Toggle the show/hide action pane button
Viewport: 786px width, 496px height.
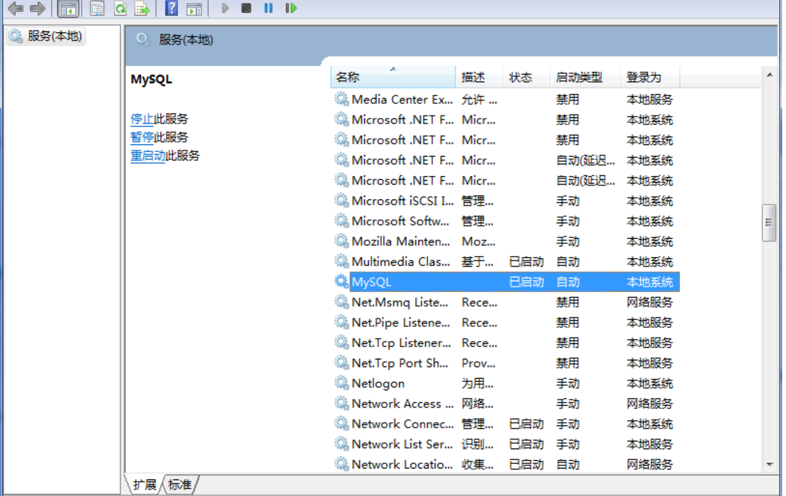194,9
